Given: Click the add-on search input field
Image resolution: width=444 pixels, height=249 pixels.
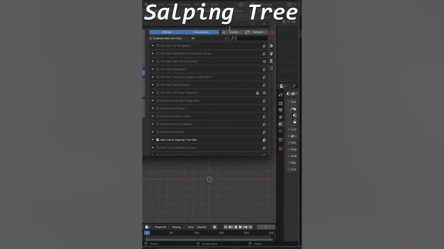Looking at the screenshot, I should coord(249,38).
